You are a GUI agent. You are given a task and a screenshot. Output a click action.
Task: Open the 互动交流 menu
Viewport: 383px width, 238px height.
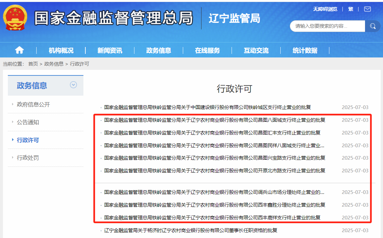pos(256,51)
